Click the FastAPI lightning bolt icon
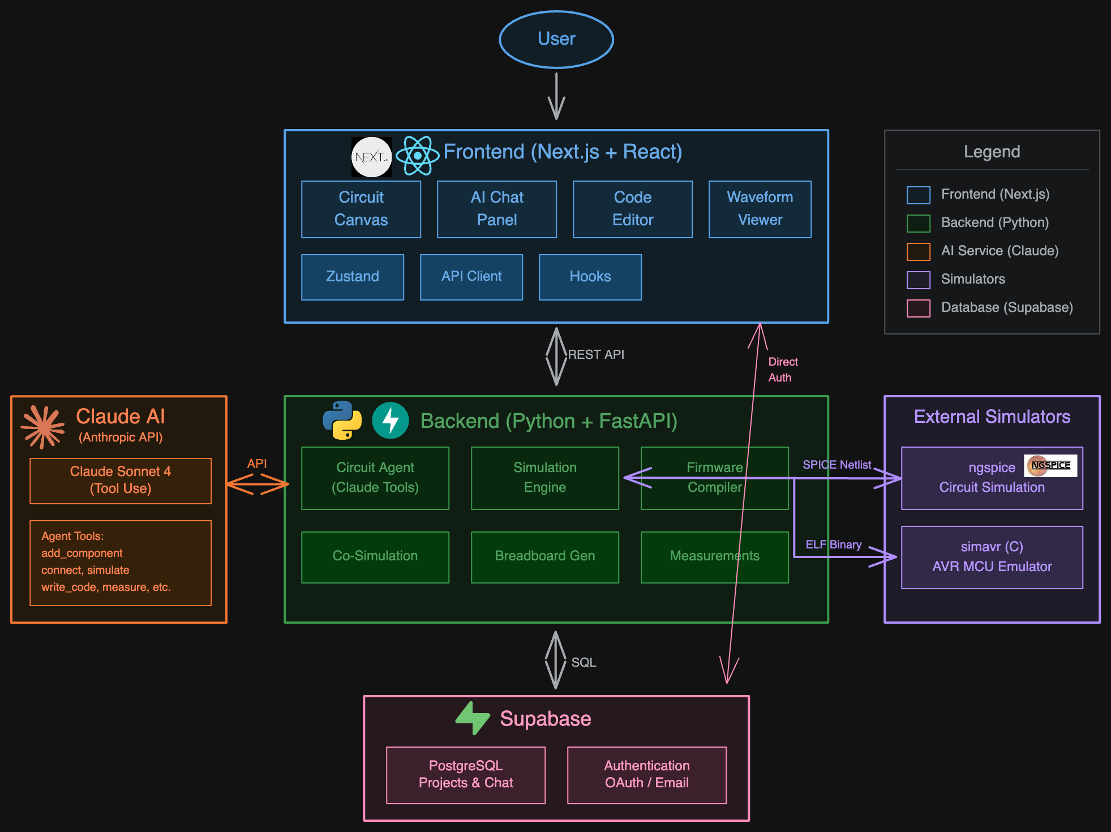 click(x=391, y=421)
